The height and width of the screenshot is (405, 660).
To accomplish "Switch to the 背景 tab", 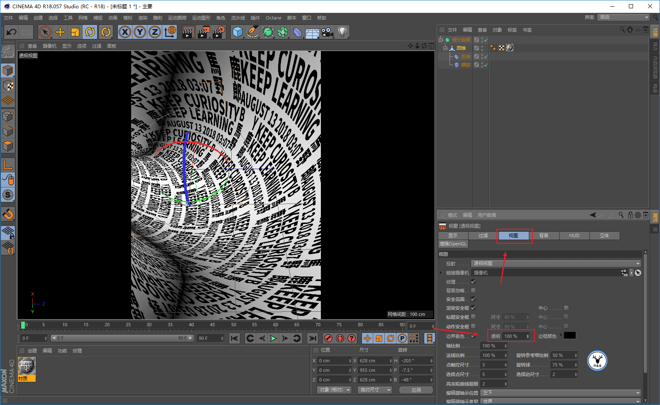I will (544, 235).
